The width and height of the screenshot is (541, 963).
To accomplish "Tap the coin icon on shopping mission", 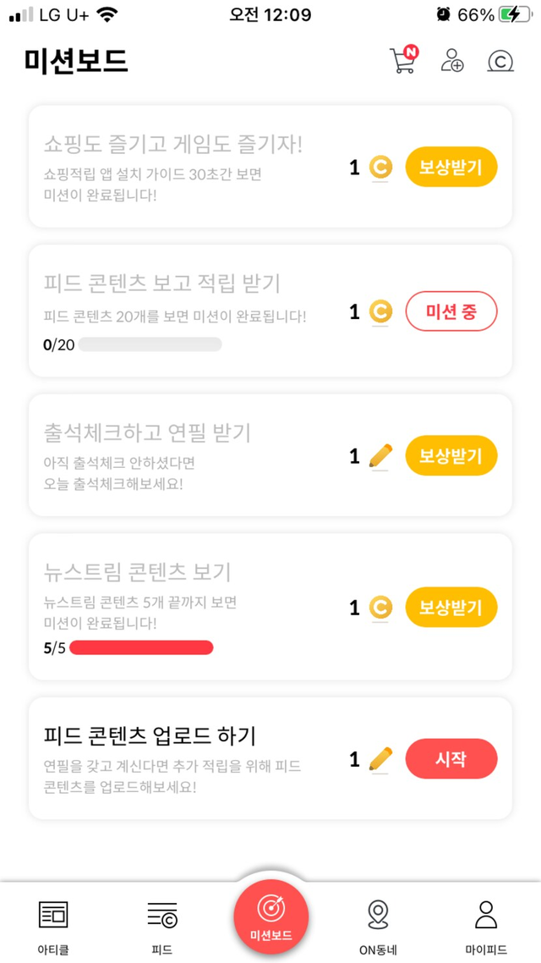I will point(381,168).
